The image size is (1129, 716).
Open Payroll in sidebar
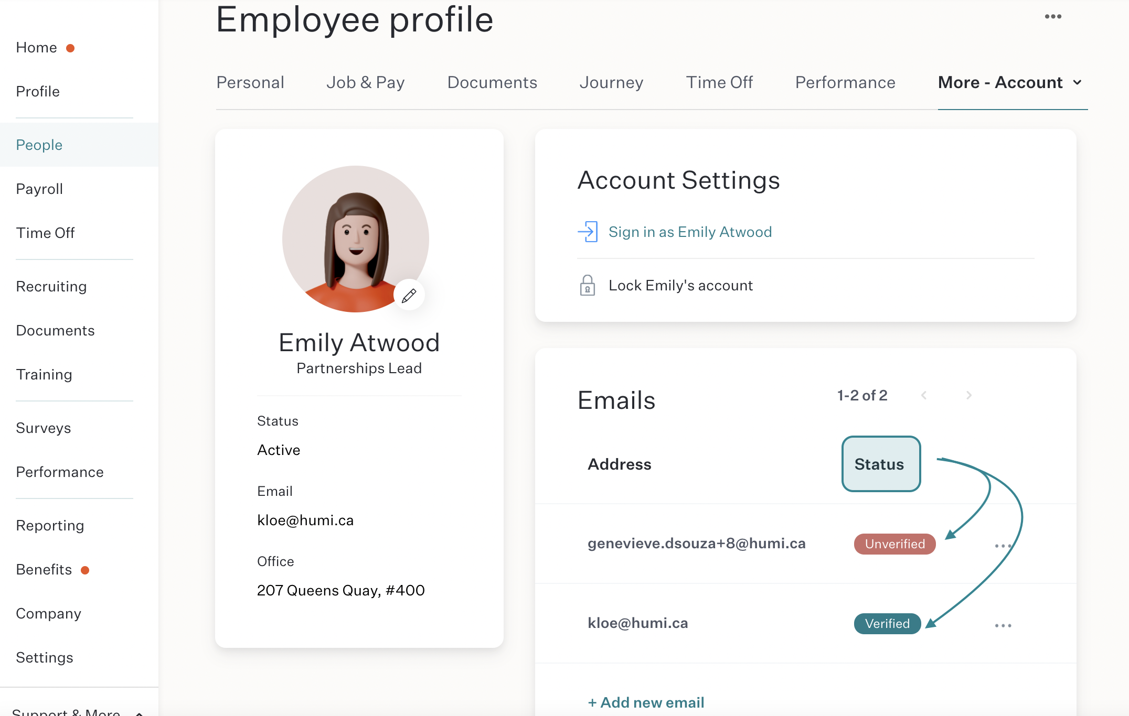point(39,189)
